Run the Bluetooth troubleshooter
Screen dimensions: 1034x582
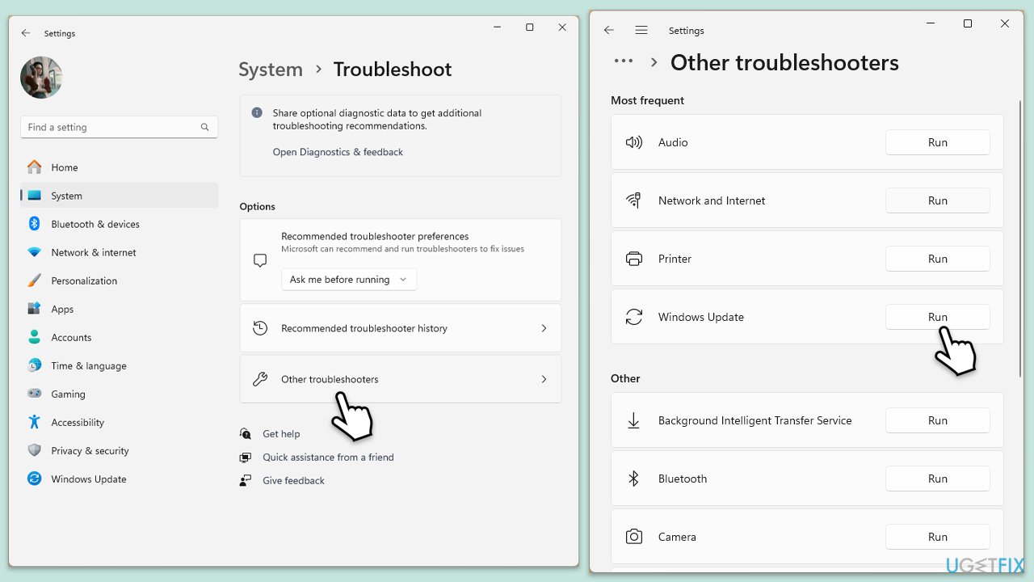[x=937, y=479]
